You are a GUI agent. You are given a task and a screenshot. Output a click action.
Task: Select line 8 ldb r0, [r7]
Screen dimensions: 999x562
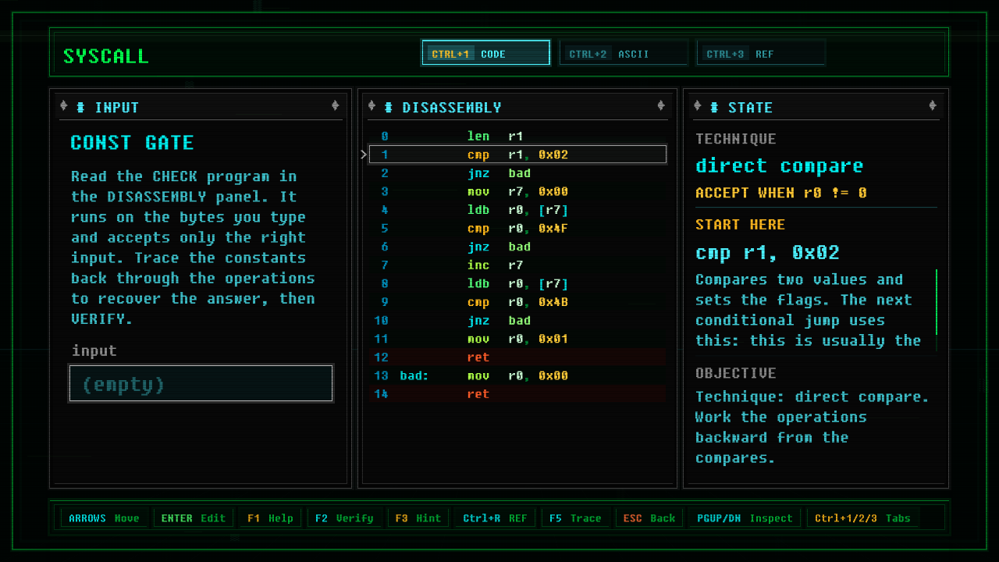pos(517,283)
